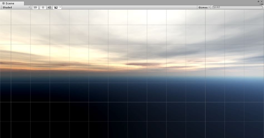Mute scene audio with speaker icon
The image size is (264, 138).
point(49,7)
